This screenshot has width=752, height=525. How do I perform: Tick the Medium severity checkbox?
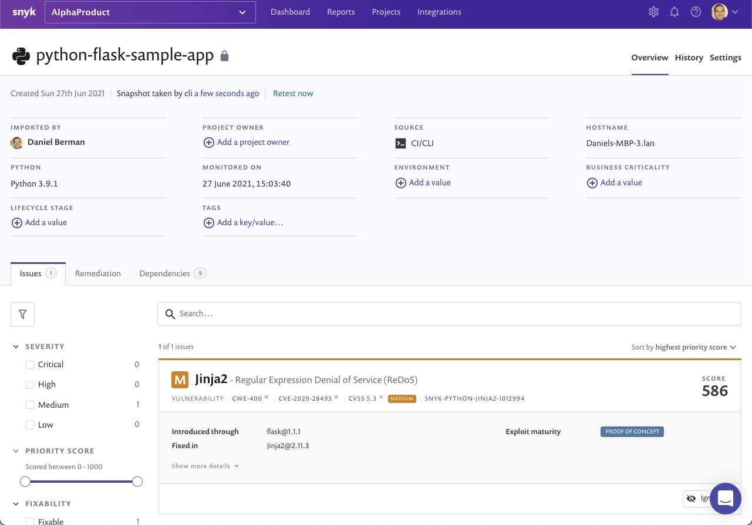point(30,405)
